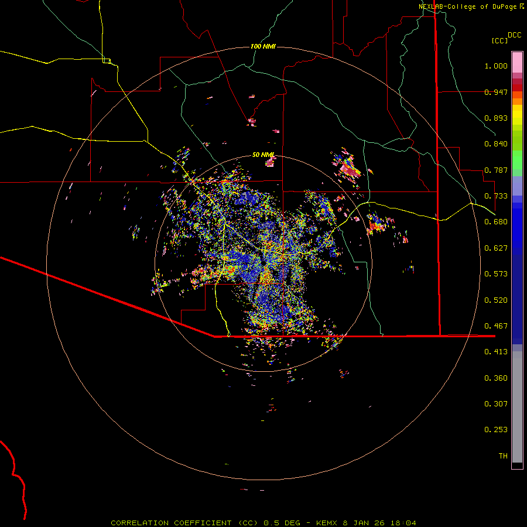Click the [CC] unit label by the legend
The image size is (527, 527).
click(499, 40)
